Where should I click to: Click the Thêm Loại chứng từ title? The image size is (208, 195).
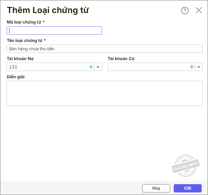point(48,10)
